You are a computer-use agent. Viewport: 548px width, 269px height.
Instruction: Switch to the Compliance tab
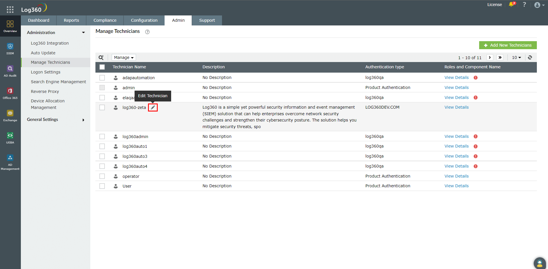[105, 20]
